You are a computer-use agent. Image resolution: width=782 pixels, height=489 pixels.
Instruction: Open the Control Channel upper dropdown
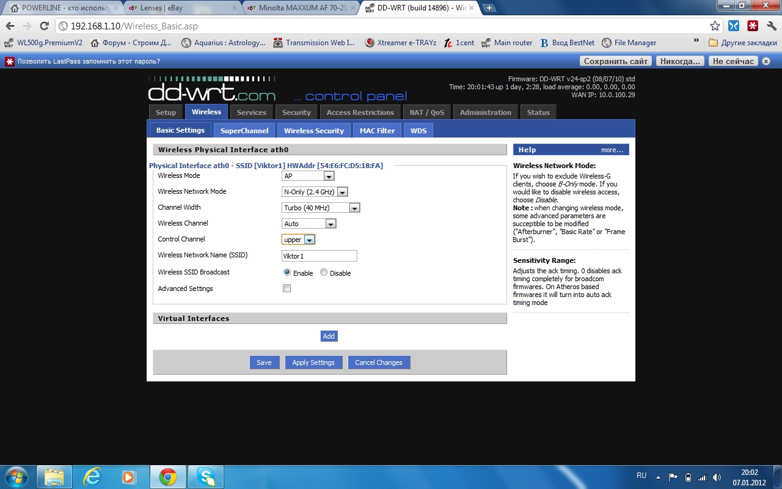coord(298,240)
